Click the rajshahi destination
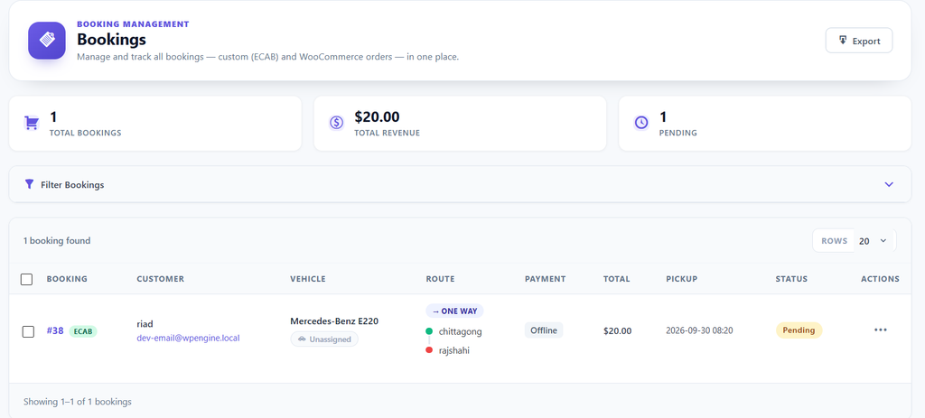 [454, 350]
